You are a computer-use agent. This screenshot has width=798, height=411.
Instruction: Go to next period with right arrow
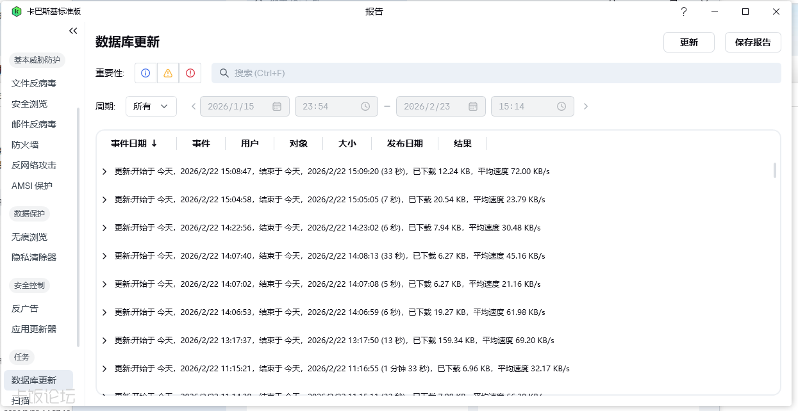pos(586,106)
